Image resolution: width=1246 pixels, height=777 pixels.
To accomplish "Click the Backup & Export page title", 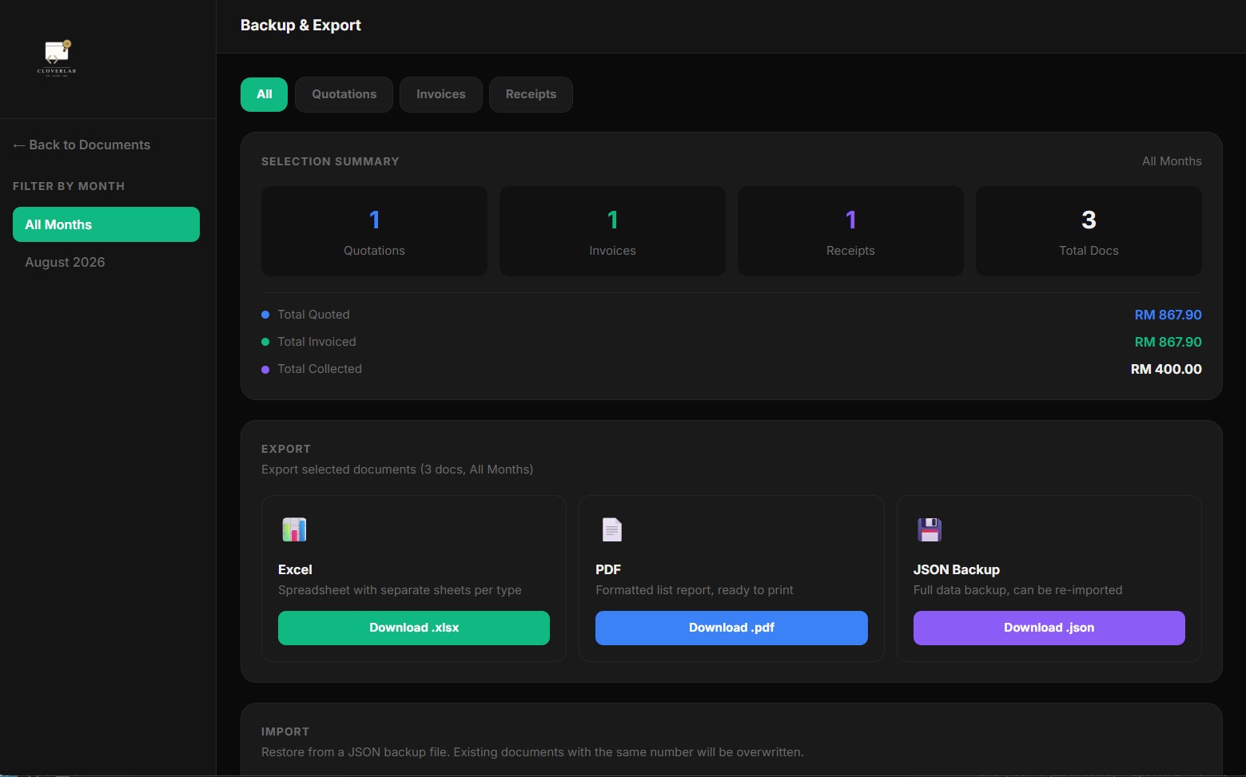I will tap(301, 26).
